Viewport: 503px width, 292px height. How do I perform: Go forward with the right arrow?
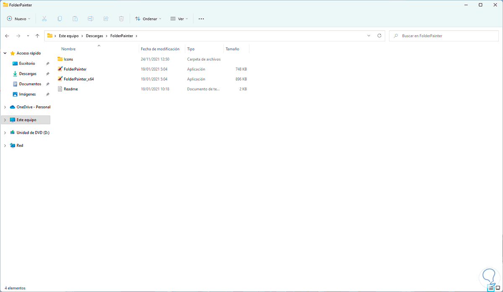(18, 36)
